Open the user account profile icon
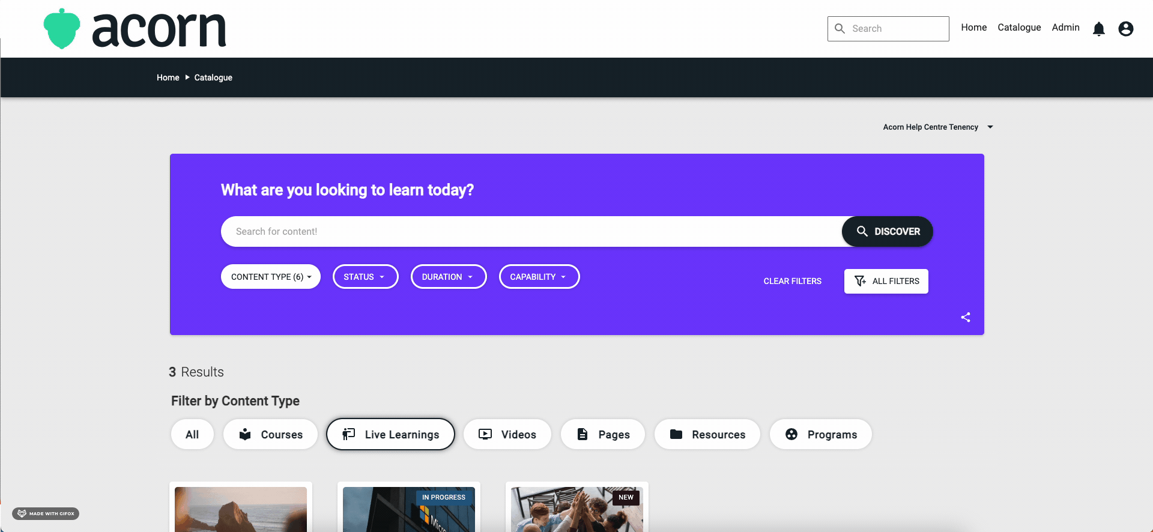1153x532 pixels. 1126,29
